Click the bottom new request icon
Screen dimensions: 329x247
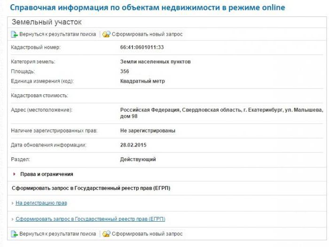tap(106, 234)
